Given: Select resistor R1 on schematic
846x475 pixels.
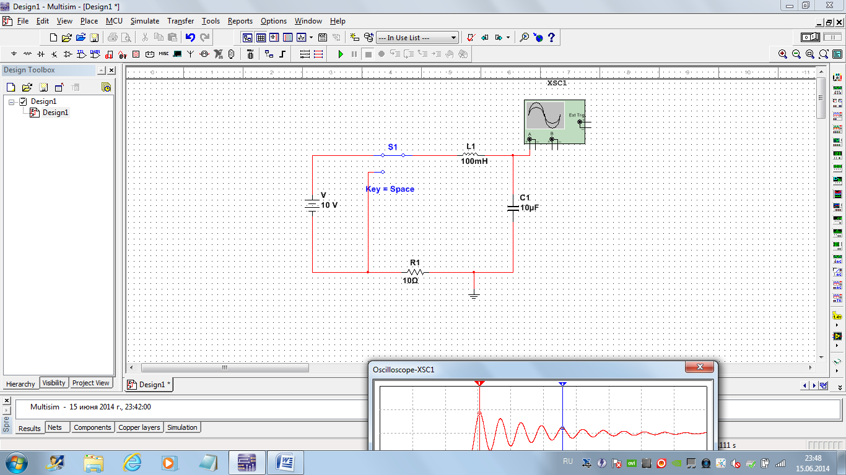Looking at the screenshot, I should click(x=415, y=272).
